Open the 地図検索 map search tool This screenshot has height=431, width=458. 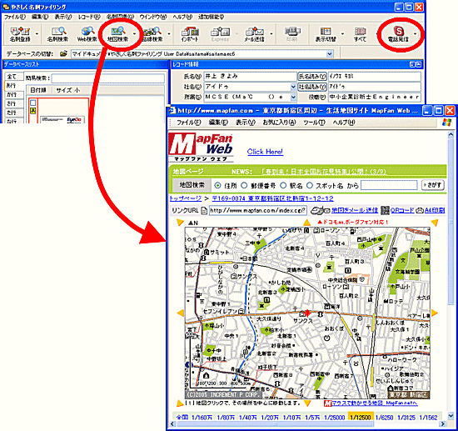click(117, 34)
